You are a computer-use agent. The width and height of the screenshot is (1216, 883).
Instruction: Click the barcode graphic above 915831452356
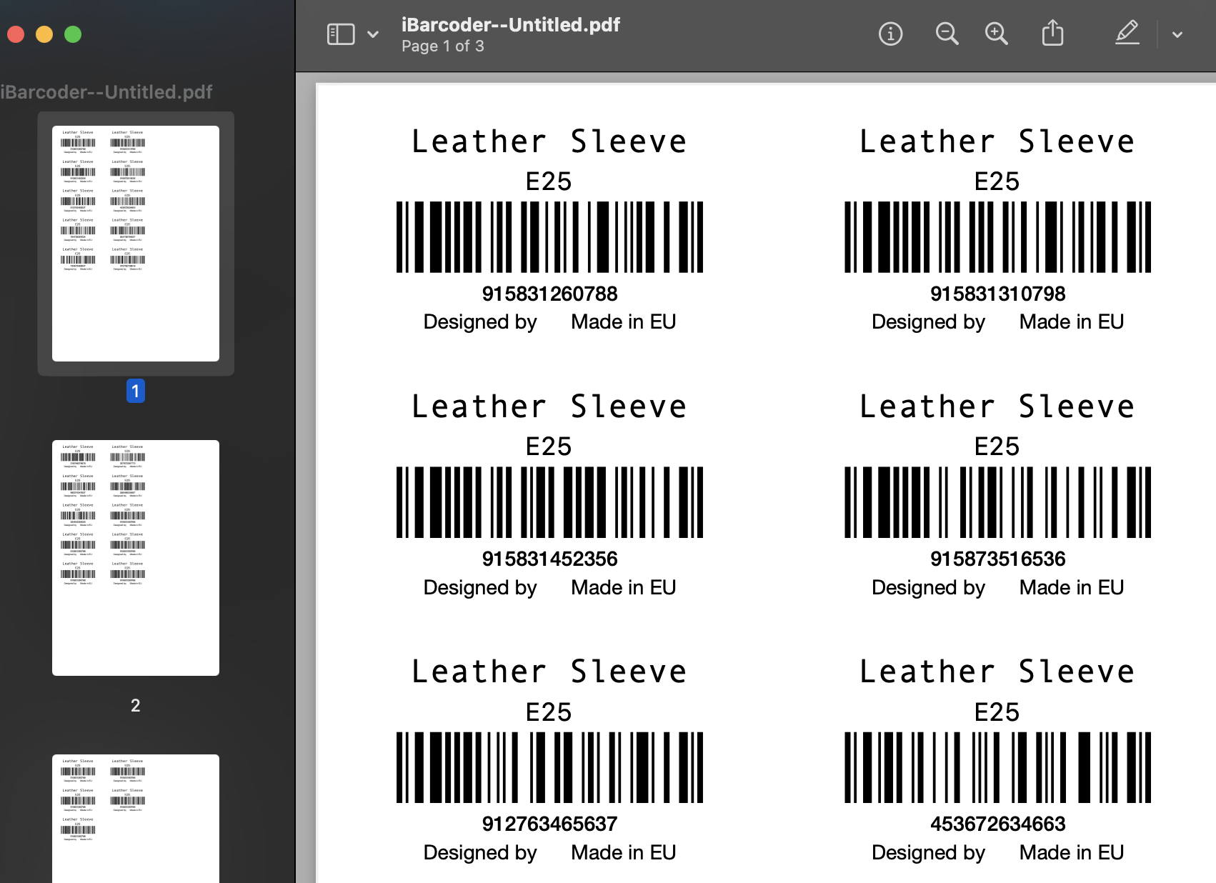coord(549,502)
